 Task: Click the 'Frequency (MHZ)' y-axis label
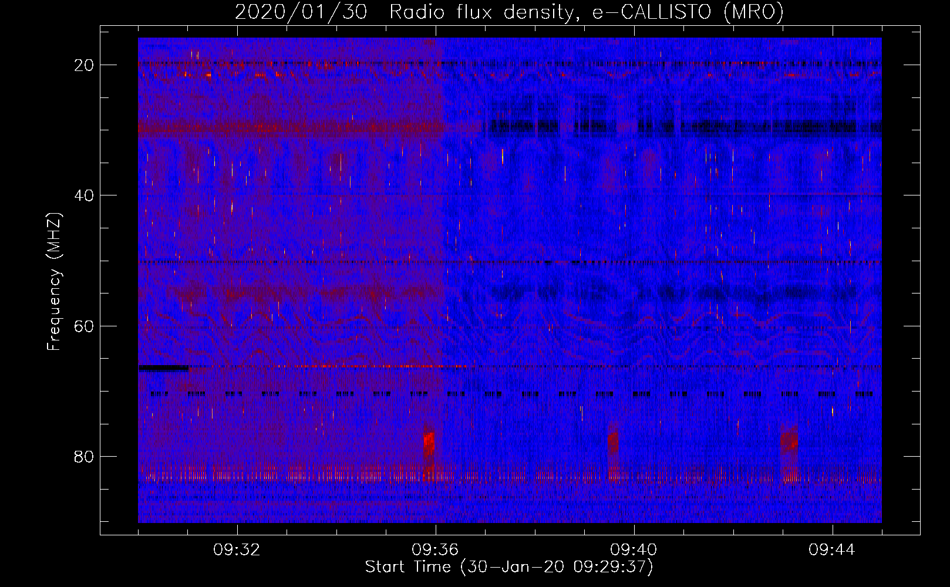click(54, 281)
